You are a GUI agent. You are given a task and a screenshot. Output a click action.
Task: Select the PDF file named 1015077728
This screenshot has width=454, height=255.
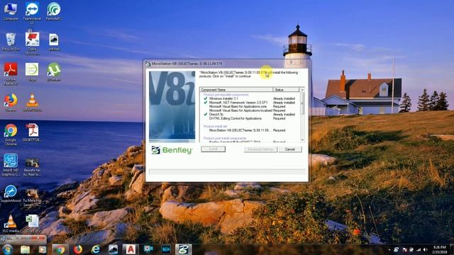(32, 132)
